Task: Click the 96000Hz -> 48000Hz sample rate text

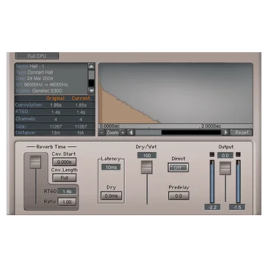Action: pyautogui.click(x=46, y=84)
